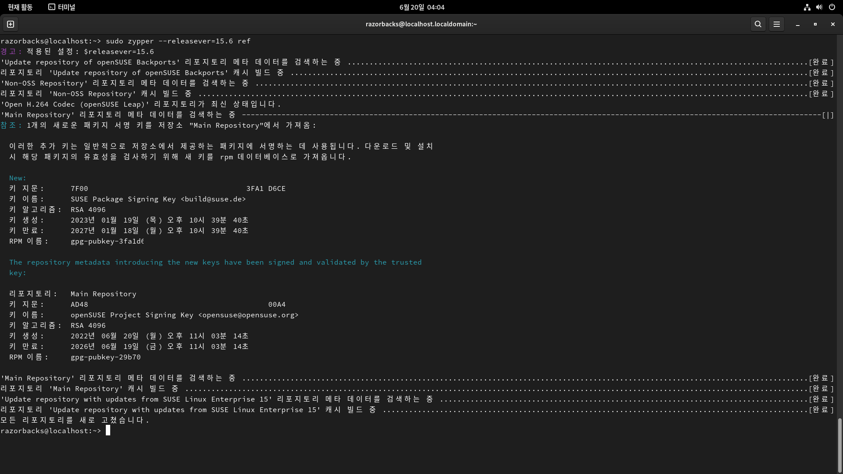The height and width of the screenshot is (474, 843).
Task: Minimize the terminal window
Action: tap(797, 24)
